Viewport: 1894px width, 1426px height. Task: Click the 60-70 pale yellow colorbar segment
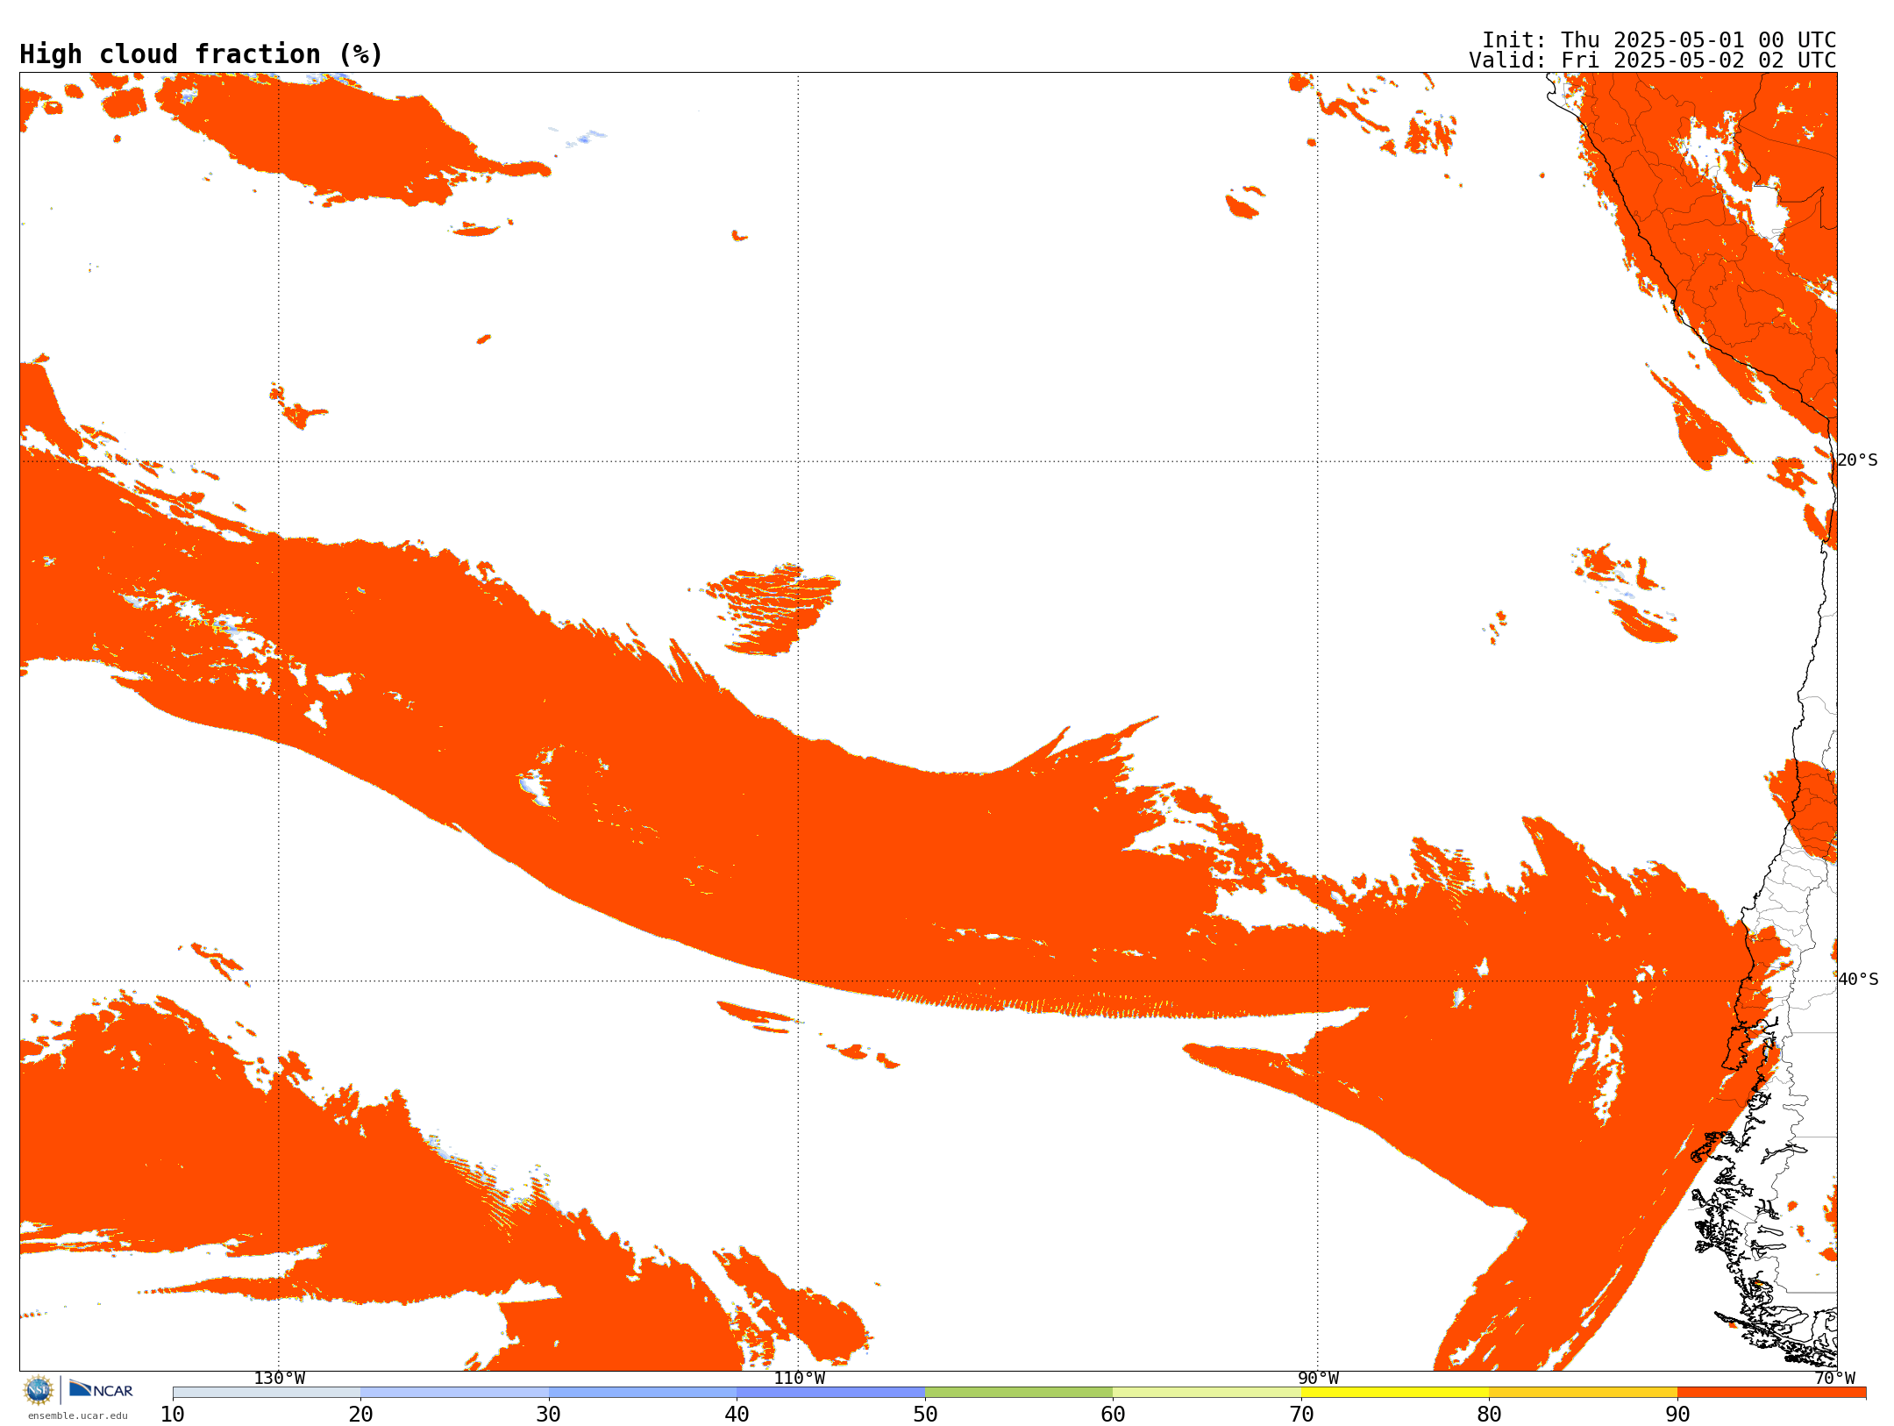1207,1393
